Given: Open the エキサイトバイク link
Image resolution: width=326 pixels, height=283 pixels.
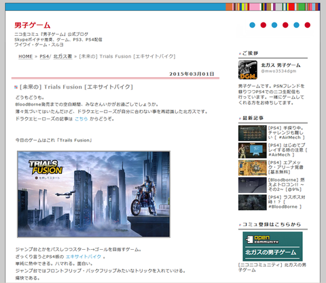Looking at the screenshot, I should [84, 257].
